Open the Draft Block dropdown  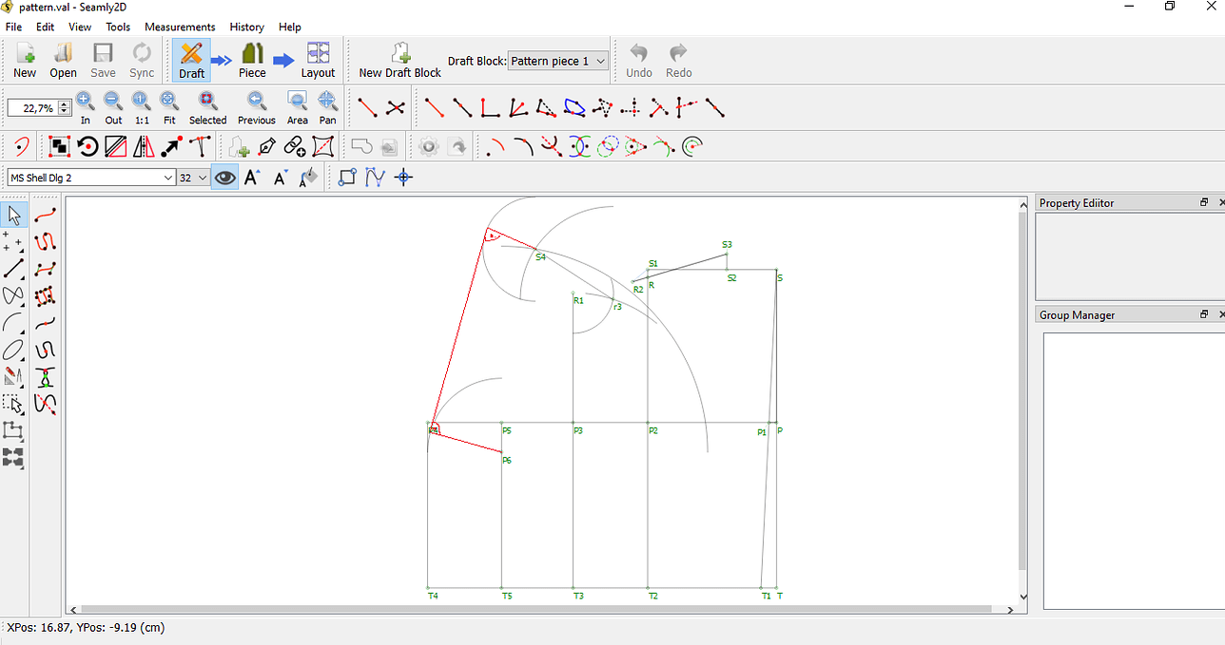pos(557,60)
